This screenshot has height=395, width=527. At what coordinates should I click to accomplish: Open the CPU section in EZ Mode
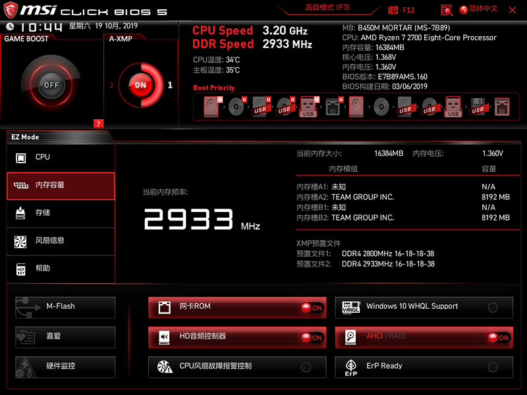coord(61,157)
